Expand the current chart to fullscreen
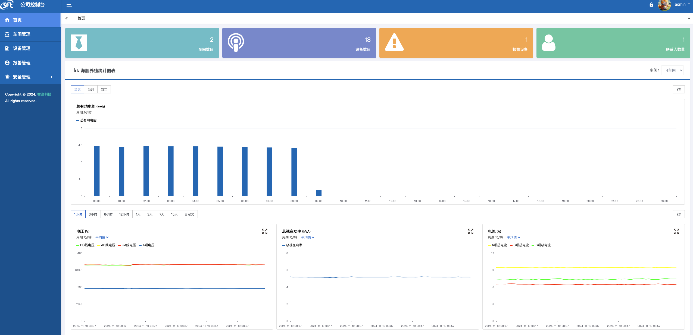The width and height of the screenshot is (693, 335). 676,231
